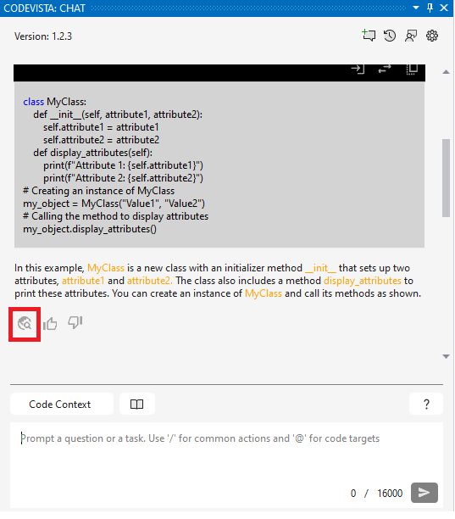Screen dimensions: 455x519
Task: Open settings gear icon
Action: click(x=432, y=36)
